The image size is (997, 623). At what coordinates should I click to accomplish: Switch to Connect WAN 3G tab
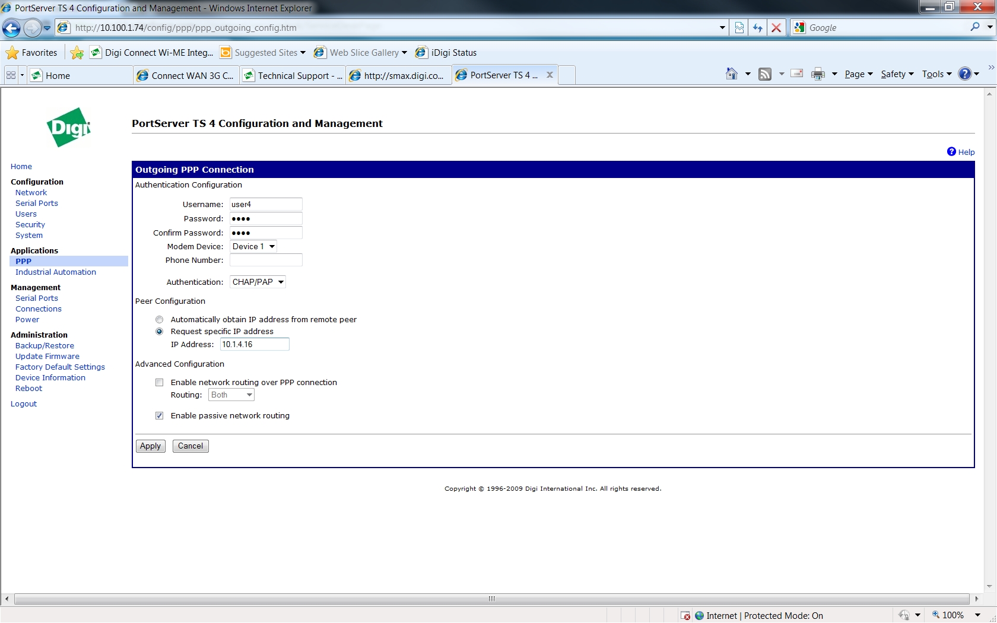(186, 75)
